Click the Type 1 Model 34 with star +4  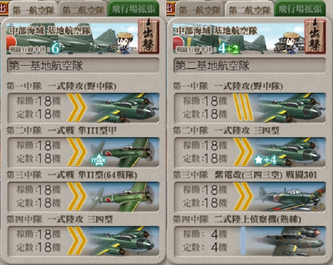(250, 152)
